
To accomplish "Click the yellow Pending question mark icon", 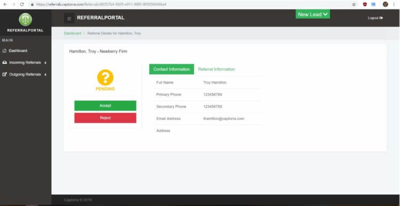I will point(106,77).
